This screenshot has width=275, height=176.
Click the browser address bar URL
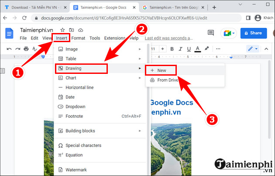tap(124, 18)
